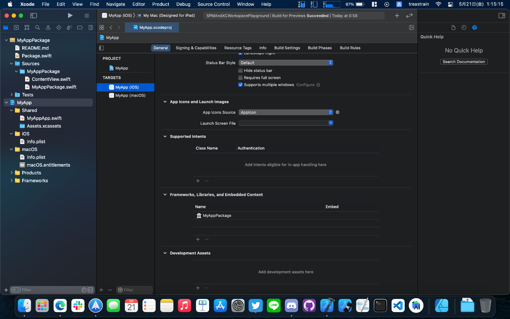Open the Resource Tags tab
The width and height of the screenshot is (510, 319).
point(238,48)
